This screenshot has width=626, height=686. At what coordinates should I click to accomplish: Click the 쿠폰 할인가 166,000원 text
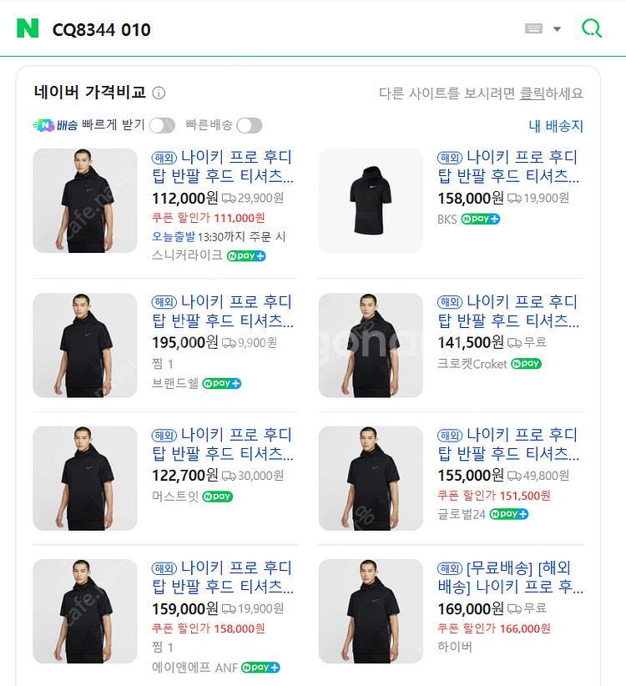[x=494, y=628]
